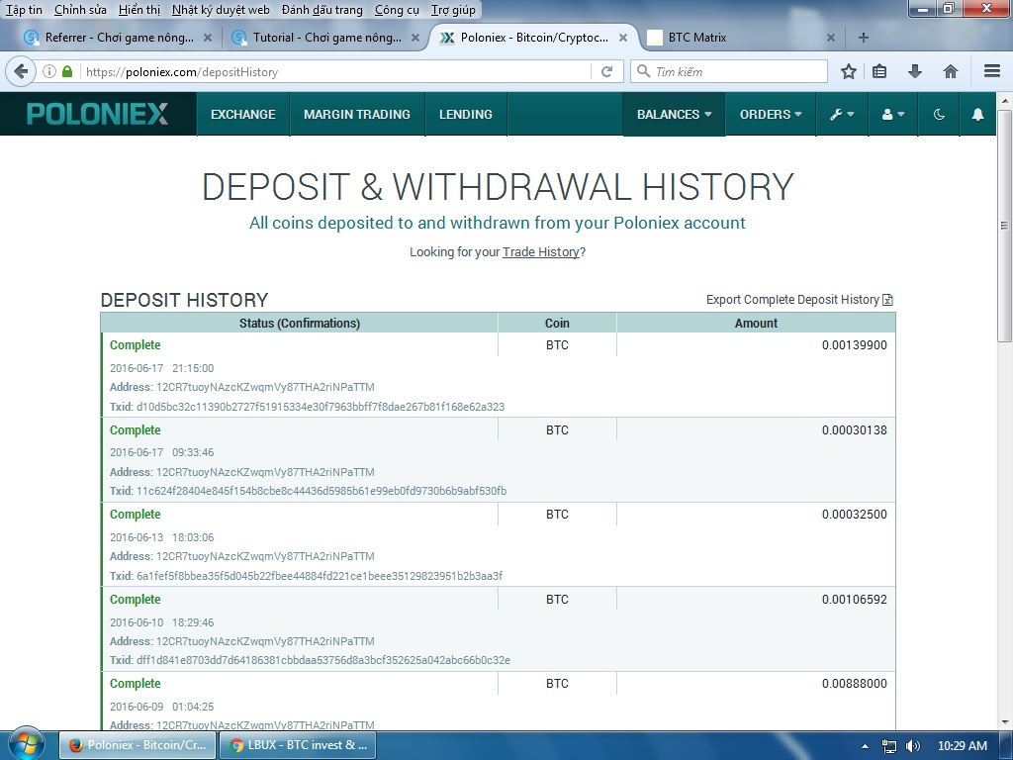Screen dimensions: 1013x760
Task: Click the Coin column header
Action: click(x=557, y=324)
